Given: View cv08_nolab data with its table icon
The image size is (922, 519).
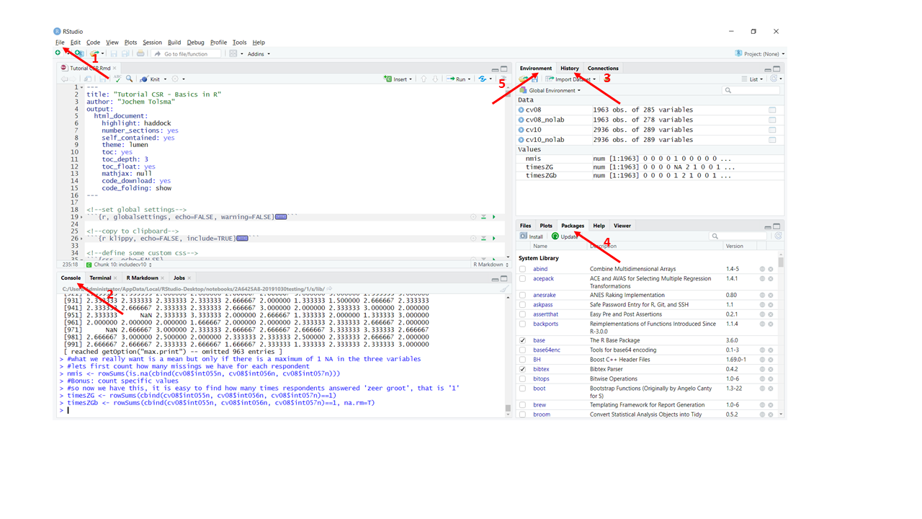Looking at the screenshot, I should 772,120.
